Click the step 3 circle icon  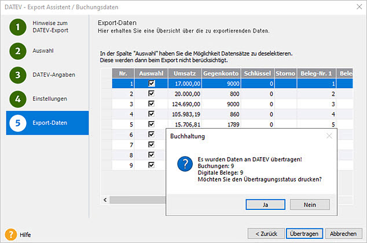[x=18, y=75]
